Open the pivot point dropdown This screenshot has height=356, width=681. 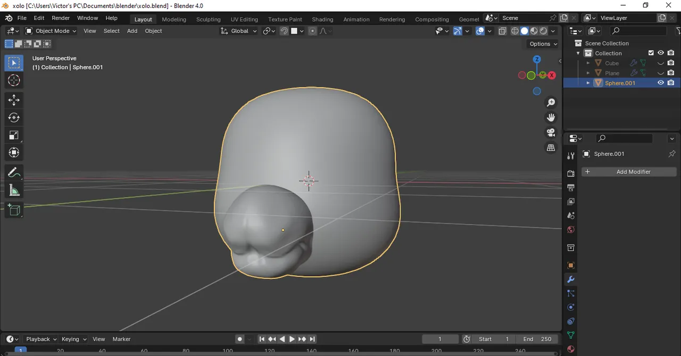click(269, 31)
